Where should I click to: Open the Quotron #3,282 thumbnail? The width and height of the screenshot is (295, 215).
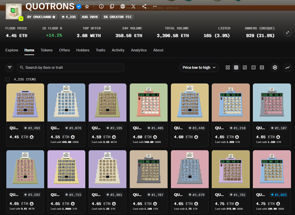[x=25, y=169]
